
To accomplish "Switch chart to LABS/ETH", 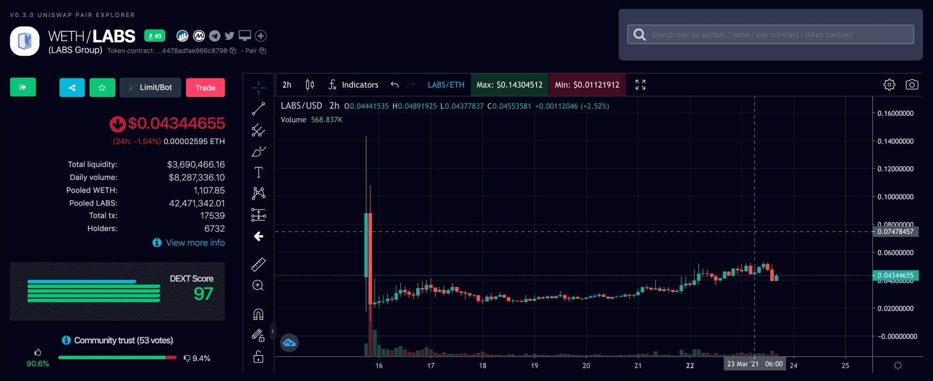I will [x=446, y=85].
